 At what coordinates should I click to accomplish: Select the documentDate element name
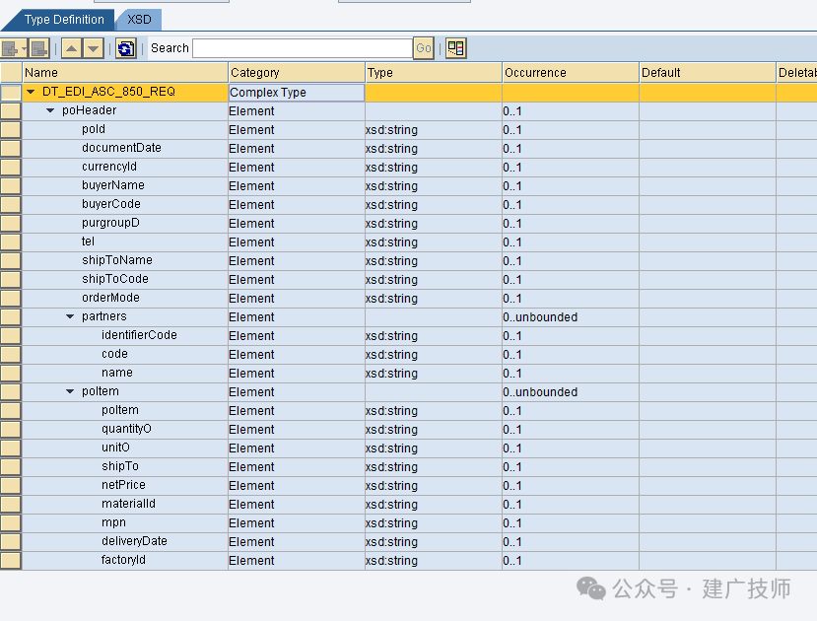tap(121, 148)
